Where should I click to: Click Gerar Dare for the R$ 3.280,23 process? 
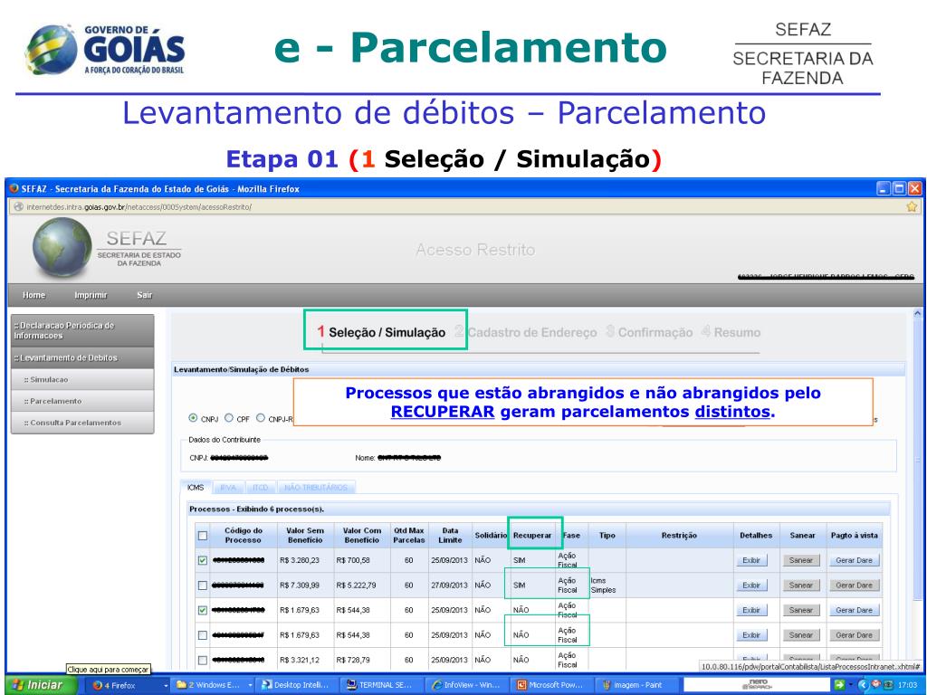855,560
